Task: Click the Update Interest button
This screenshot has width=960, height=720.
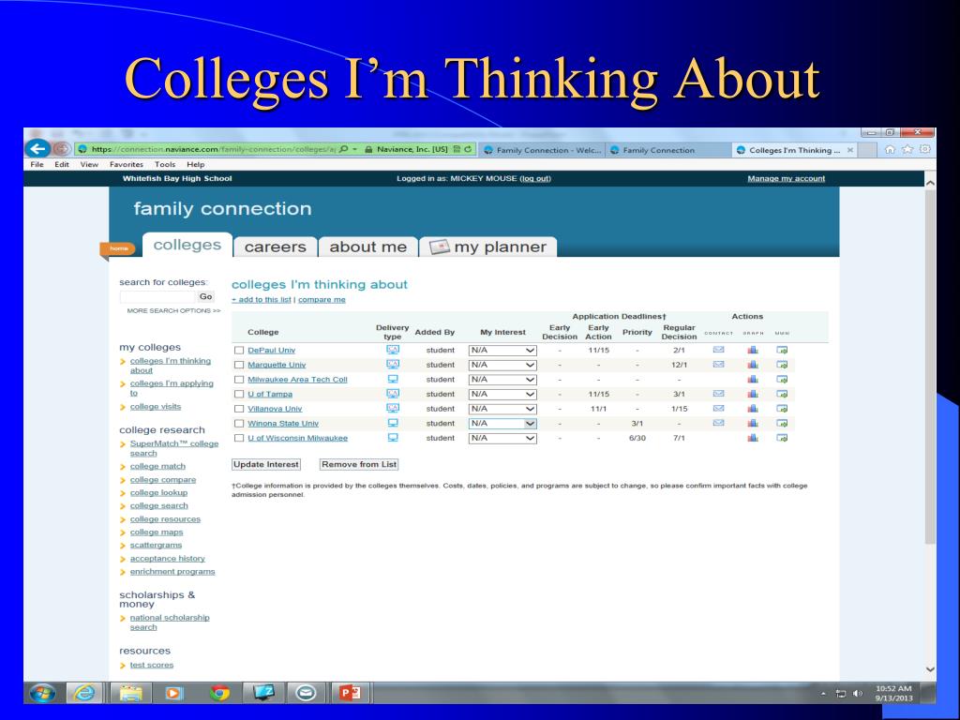Action: (x=266, y=464)
